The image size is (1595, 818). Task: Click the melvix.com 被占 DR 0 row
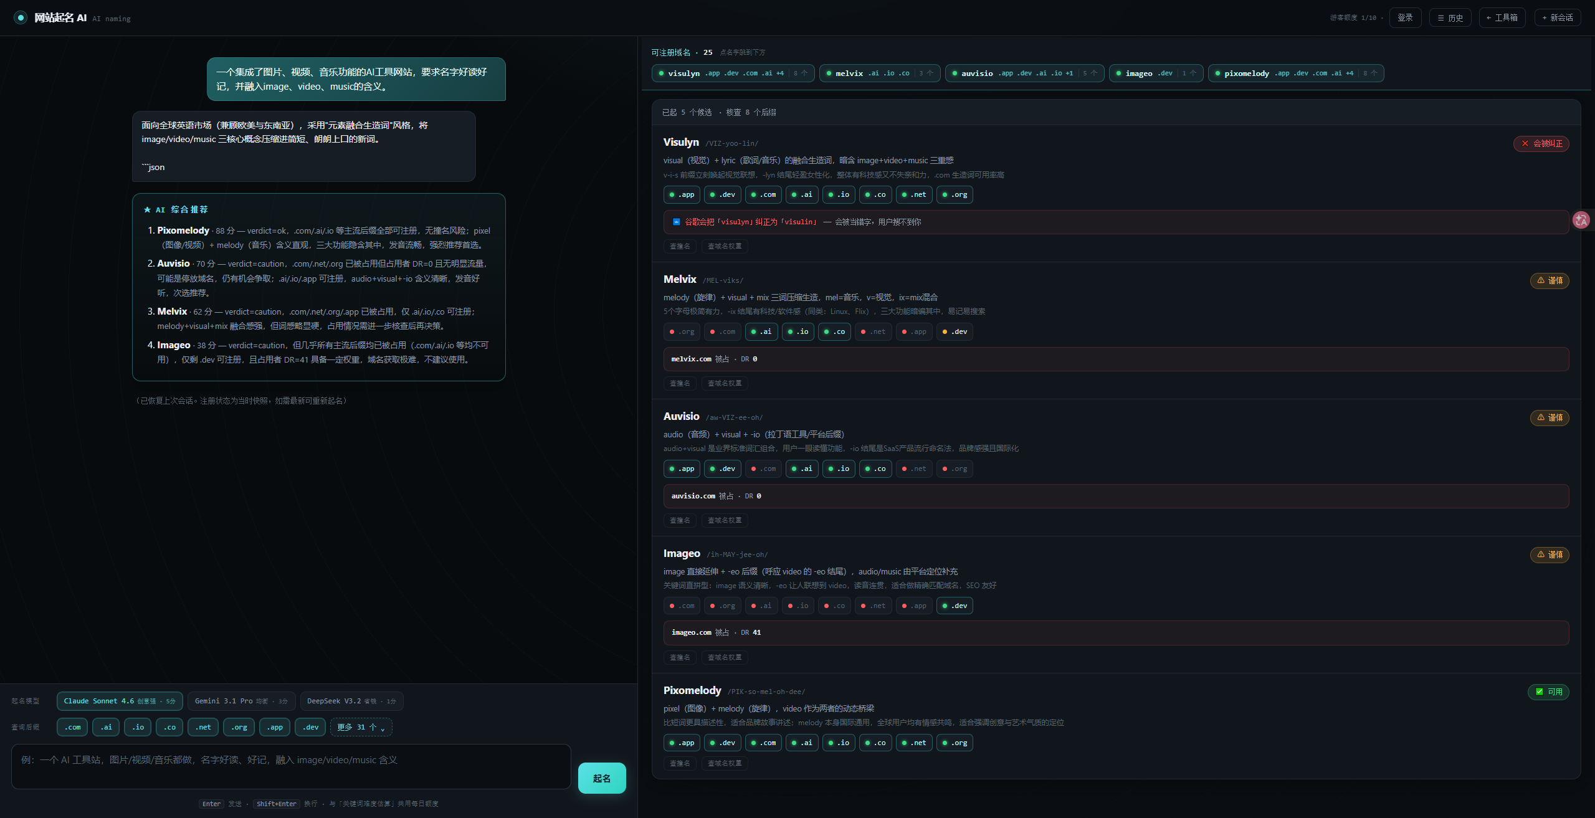tap(1116, 359)
